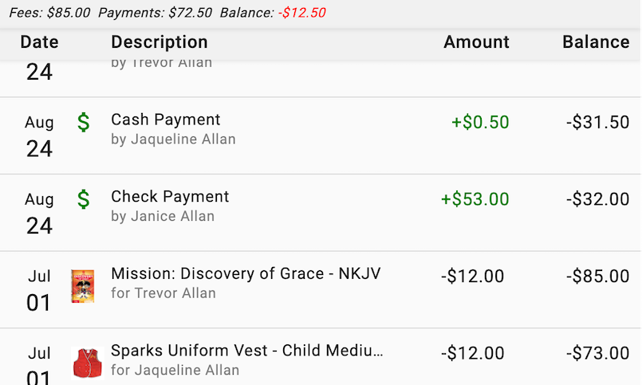Viewport: 642px width, 385px height.
Task: Sort by the Amount column header
Action: pos(476,42)
